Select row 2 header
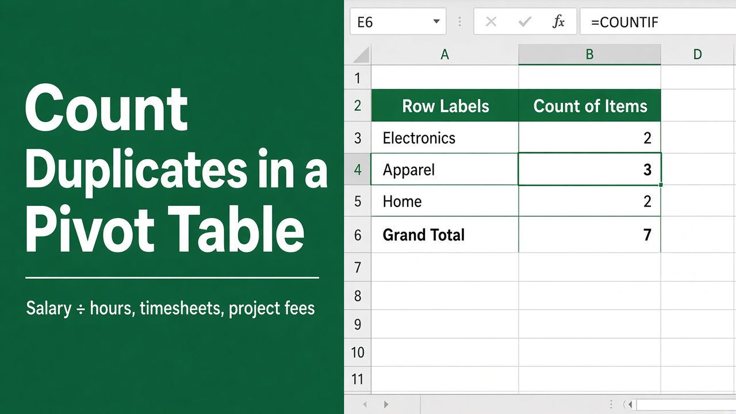 click(x=358, y=106)
